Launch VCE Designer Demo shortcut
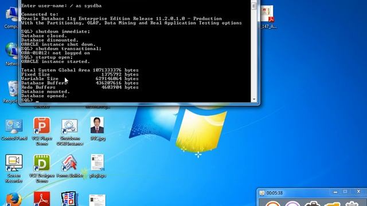The image size is (367, 206). (x=42, y=168)
